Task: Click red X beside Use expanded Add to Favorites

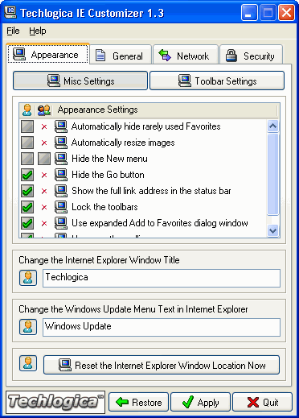Action: coord(44,223)
